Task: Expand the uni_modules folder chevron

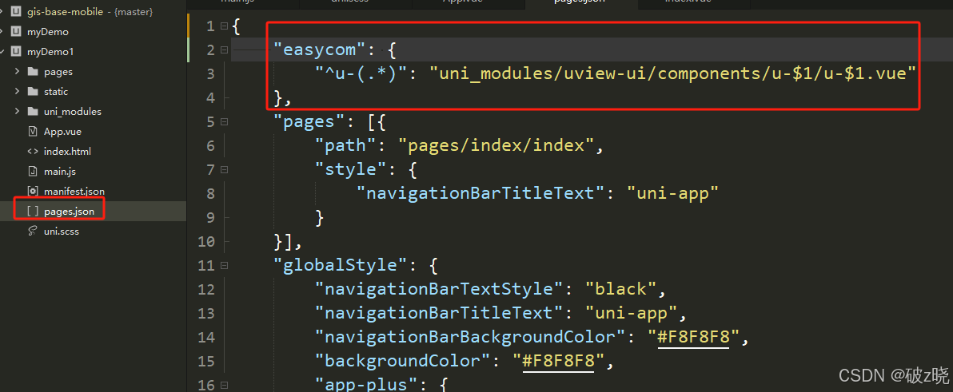Action: [x=17, y=113]
